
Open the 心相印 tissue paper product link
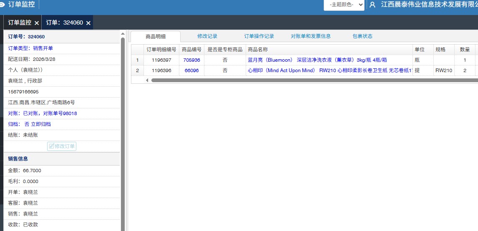click(330, 70)
